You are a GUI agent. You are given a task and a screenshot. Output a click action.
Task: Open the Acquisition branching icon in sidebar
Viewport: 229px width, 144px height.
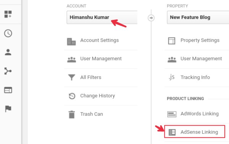click(8, 71)
